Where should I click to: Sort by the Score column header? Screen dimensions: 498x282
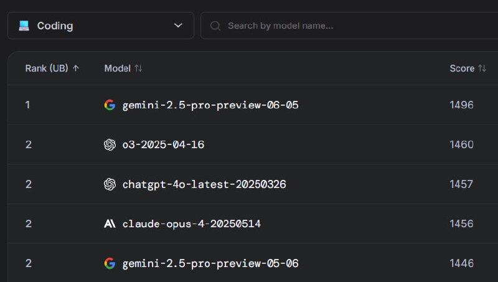pyautogui.click(x=468, y=68)
